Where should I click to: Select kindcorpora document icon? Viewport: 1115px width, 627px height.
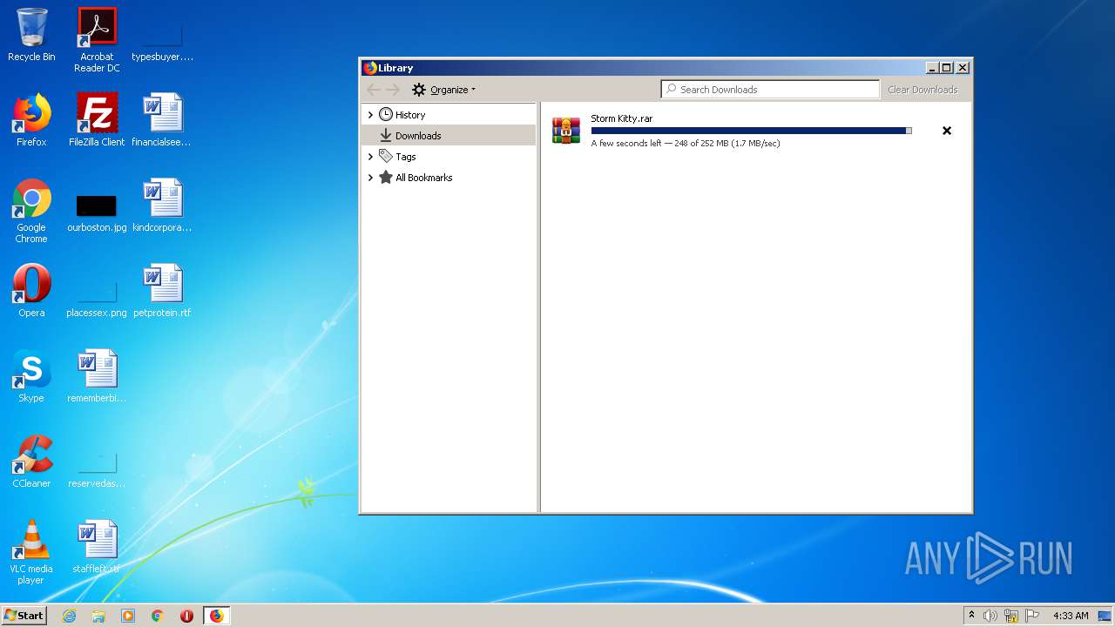(162, 206)
